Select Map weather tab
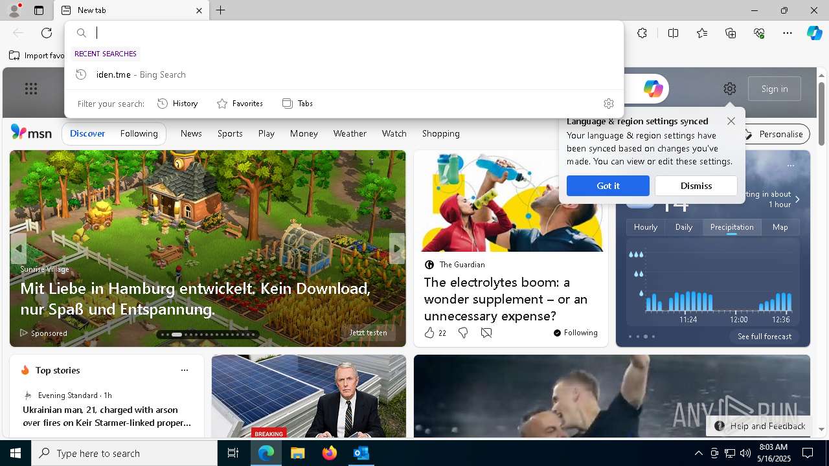The width and height of the screenshot is (829, 466). [x=780, y=227]
